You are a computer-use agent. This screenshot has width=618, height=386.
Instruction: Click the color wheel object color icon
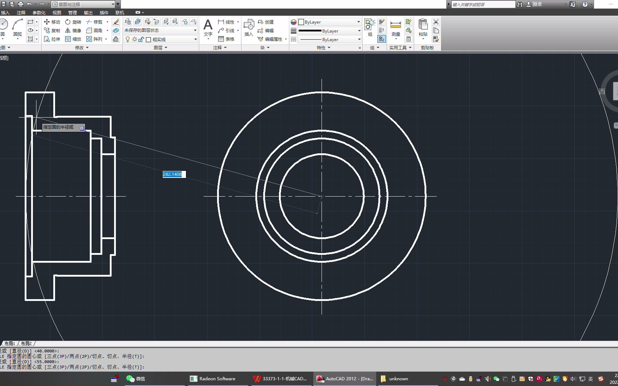(294, 22)
